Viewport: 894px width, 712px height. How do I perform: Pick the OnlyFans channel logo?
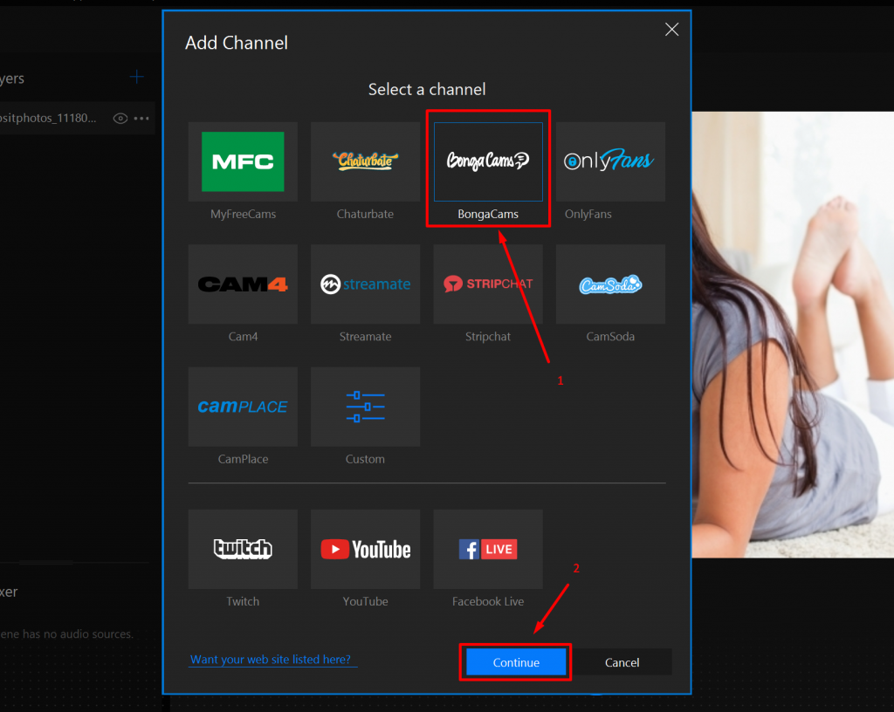(609, 160)
